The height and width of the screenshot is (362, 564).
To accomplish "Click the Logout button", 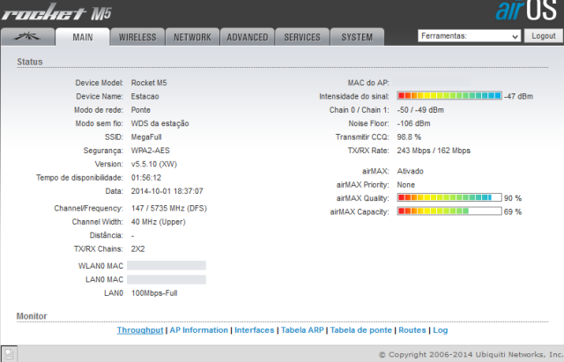I will pyautogui.click(x=544, y=36).
